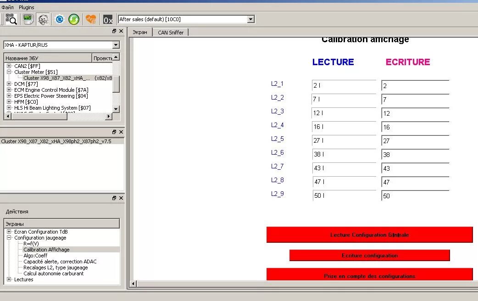Click the orange heart diagnostics icon
478x301 pixels.
(91, 19)
